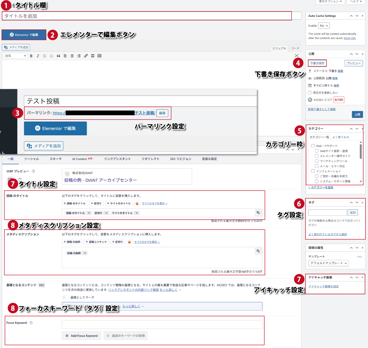Switch to the ソーシャル tab
This screenshot has height=348, width=368.
32,159
